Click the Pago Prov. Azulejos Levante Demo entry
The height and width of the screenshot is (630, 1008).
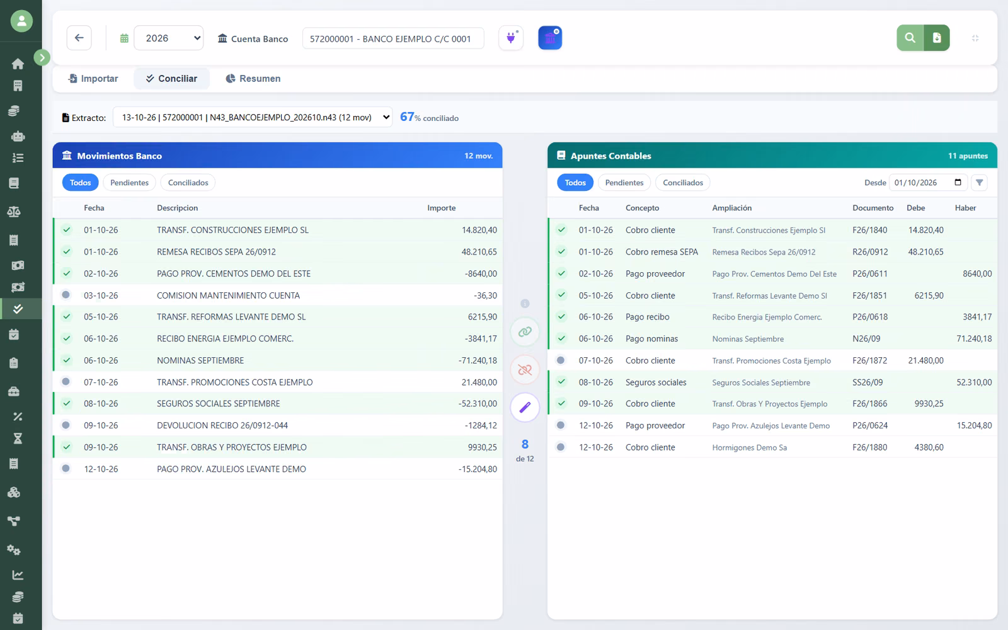(772, 425)
